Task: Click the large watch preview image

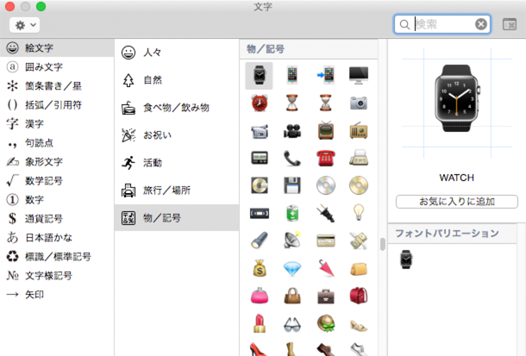Action: [456, 98]
